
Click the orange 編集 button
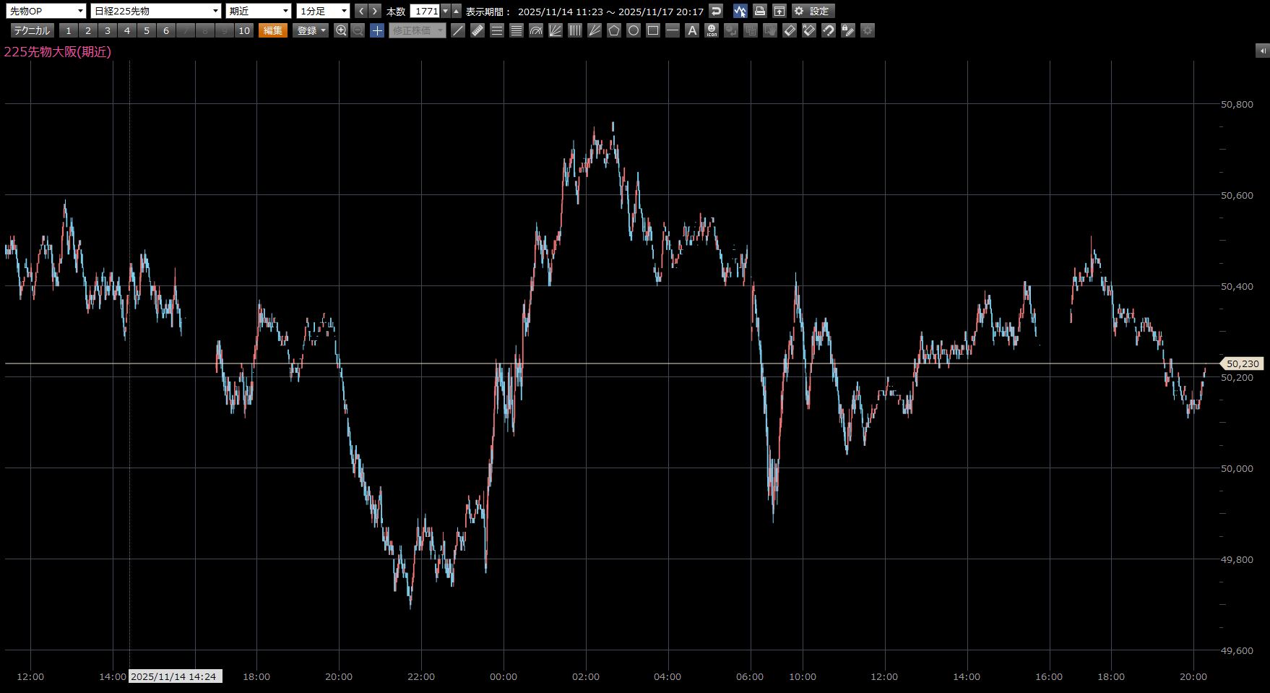pyautogui.click(x=273, y=30)
